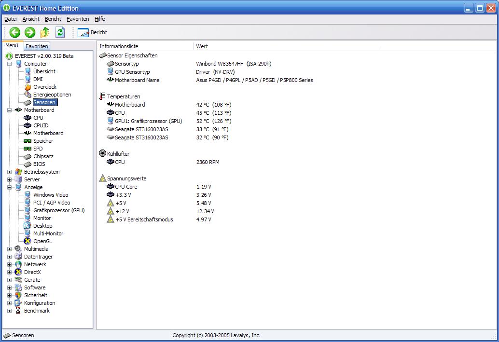499x342 pixels.
Task: Open the Hilfe menu
Action: click(99, 19)
